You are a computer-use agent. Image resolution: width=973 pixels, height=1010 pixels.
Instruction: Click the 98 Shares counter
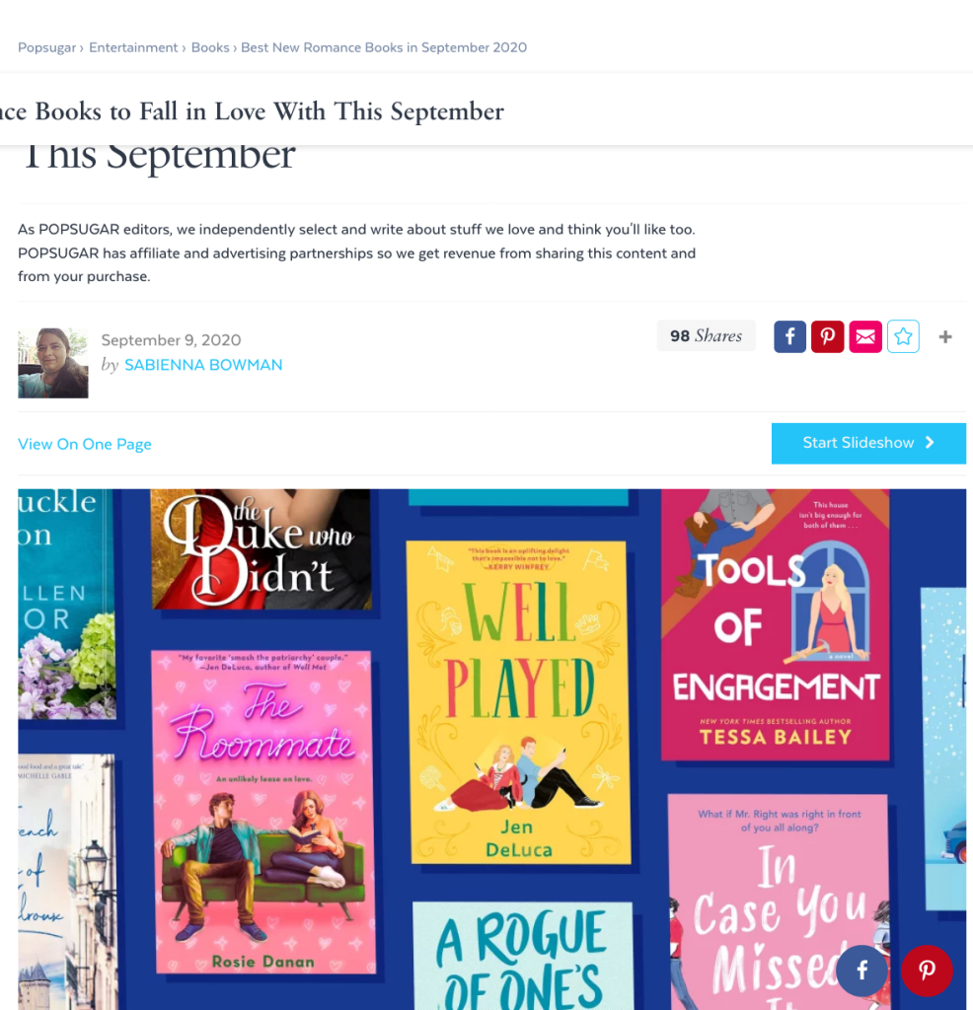coord(706,335)
